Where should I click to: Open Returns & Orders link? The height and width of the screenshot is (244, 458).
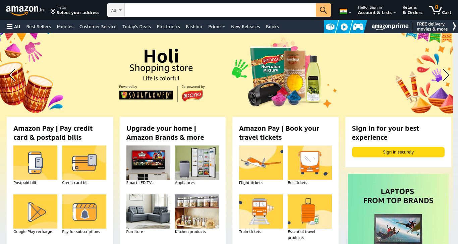click(412, 10)
